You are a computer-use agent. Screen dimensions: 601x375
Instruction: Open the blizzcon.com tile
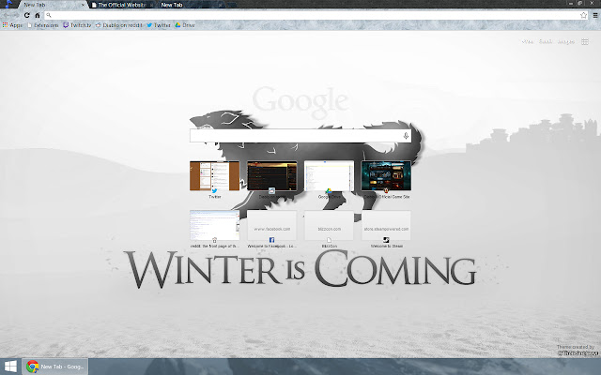(329, 225)
